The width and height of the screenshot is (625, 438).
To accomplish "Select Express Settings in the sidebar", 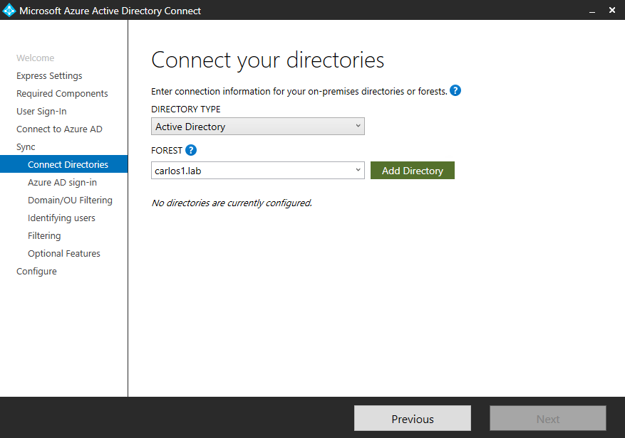I will 49,75.
